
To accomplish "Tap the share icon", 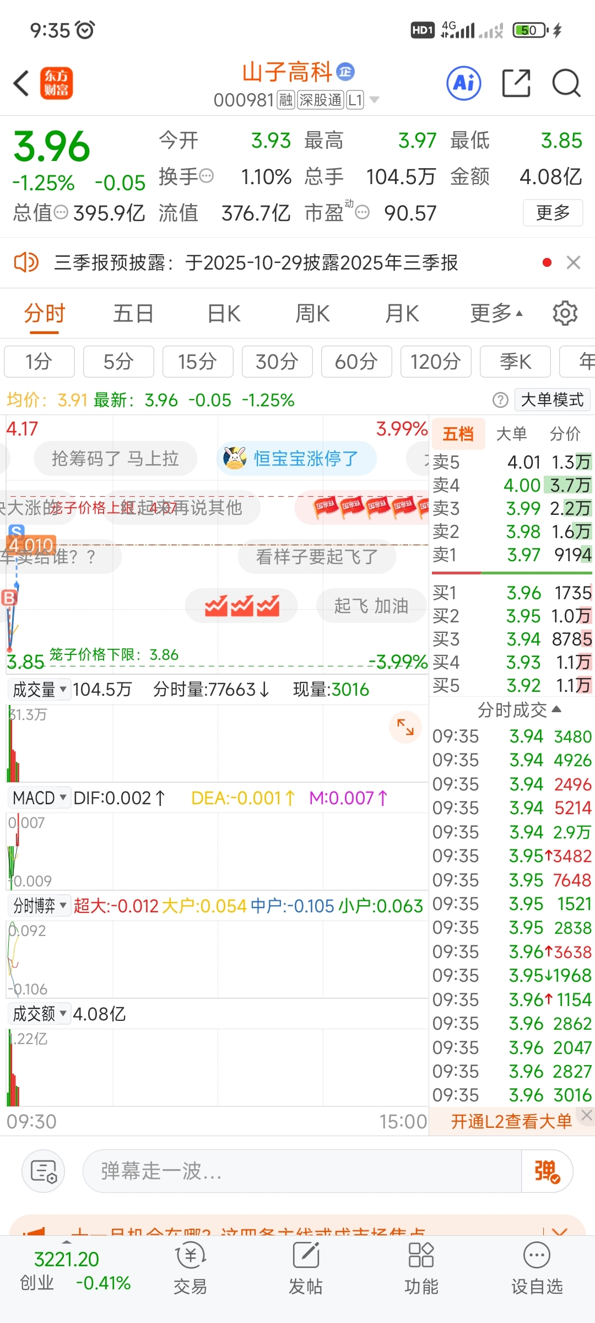I will 516,83.
